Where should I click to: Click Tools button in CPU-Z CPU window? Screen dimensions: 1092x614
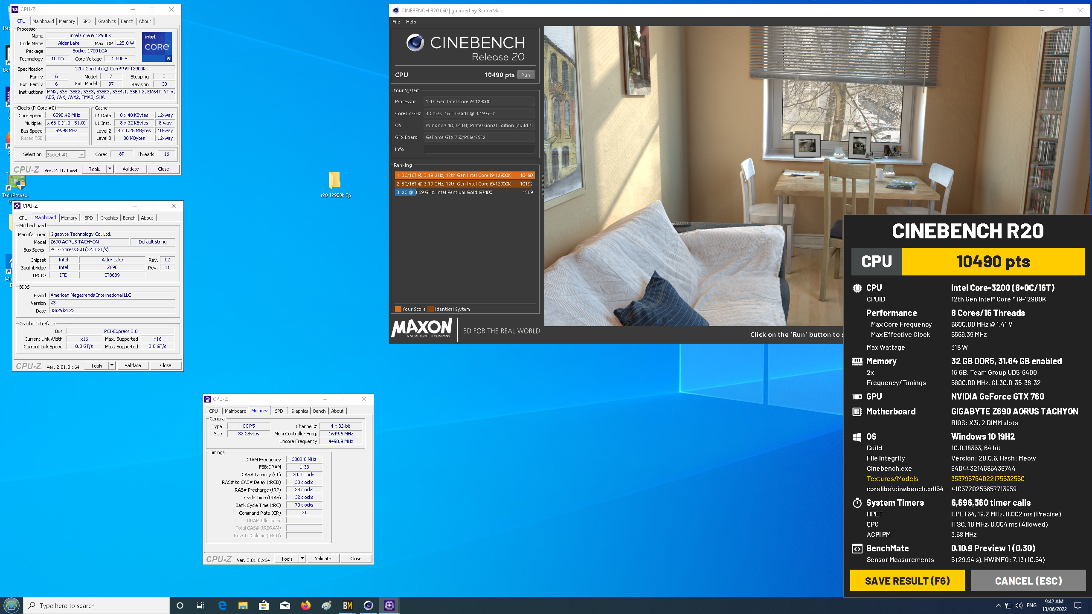tap(94, 169)
